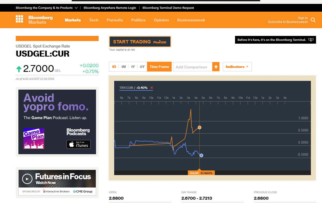The image size is (322, 203).
Task: Click the Bloomberg Podcasts logo
Action: click(78, 132)
